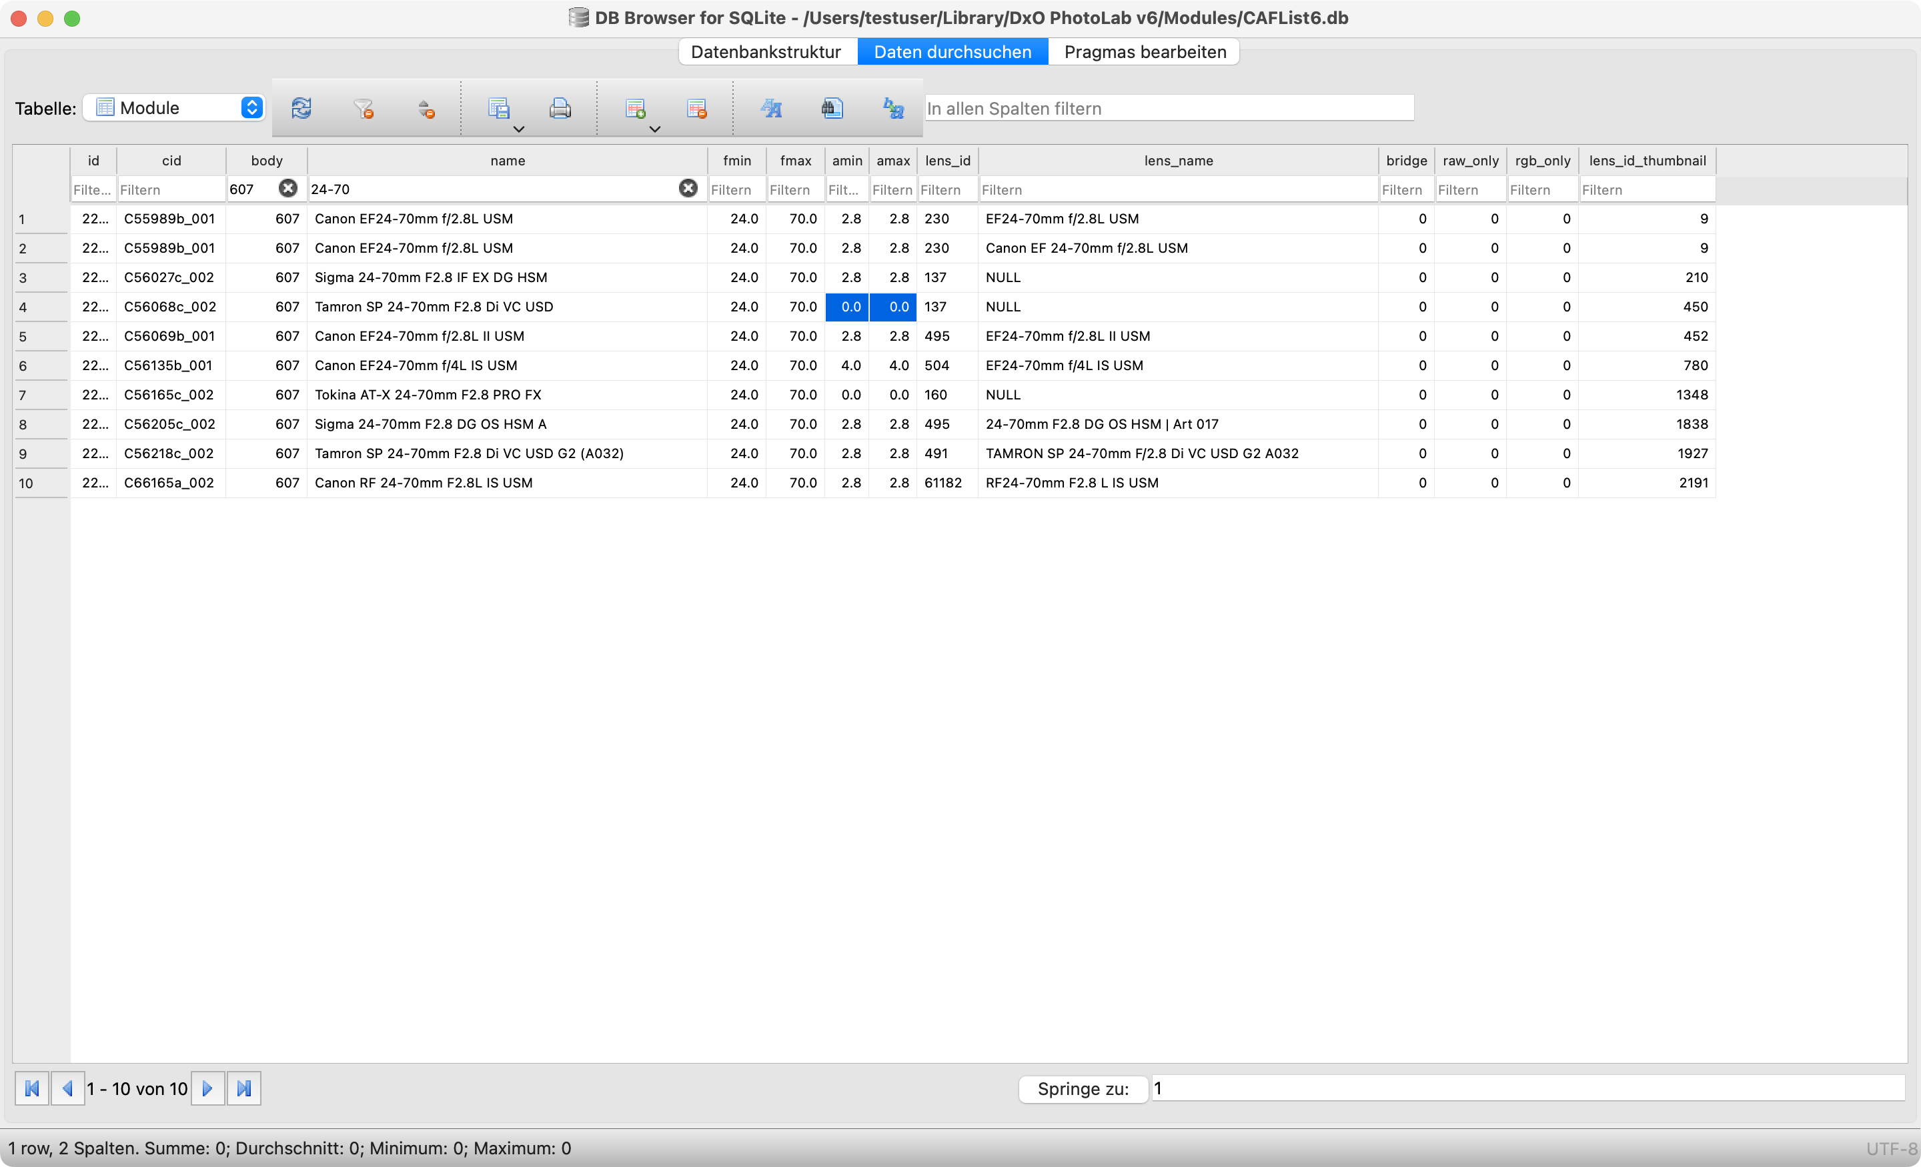1921x1167 pixels.
Task: Clear the name filter 24-70
Action: point(688,188)
